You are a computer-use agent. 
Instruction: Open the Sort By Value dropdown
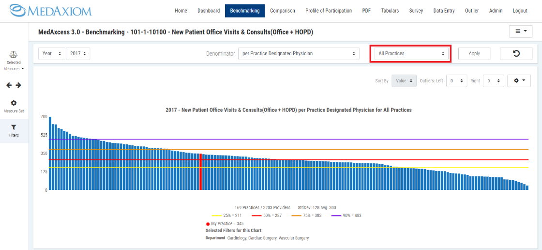pyautogui.click(x=404, y=81)
